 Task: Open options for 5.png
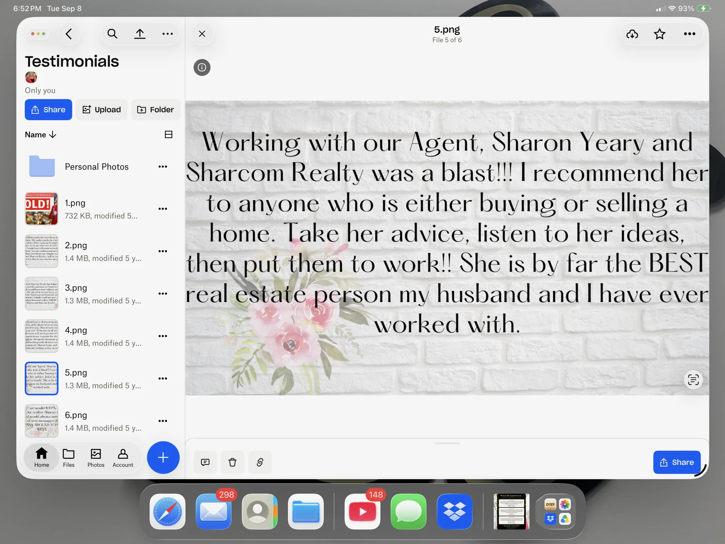point(163,379)
